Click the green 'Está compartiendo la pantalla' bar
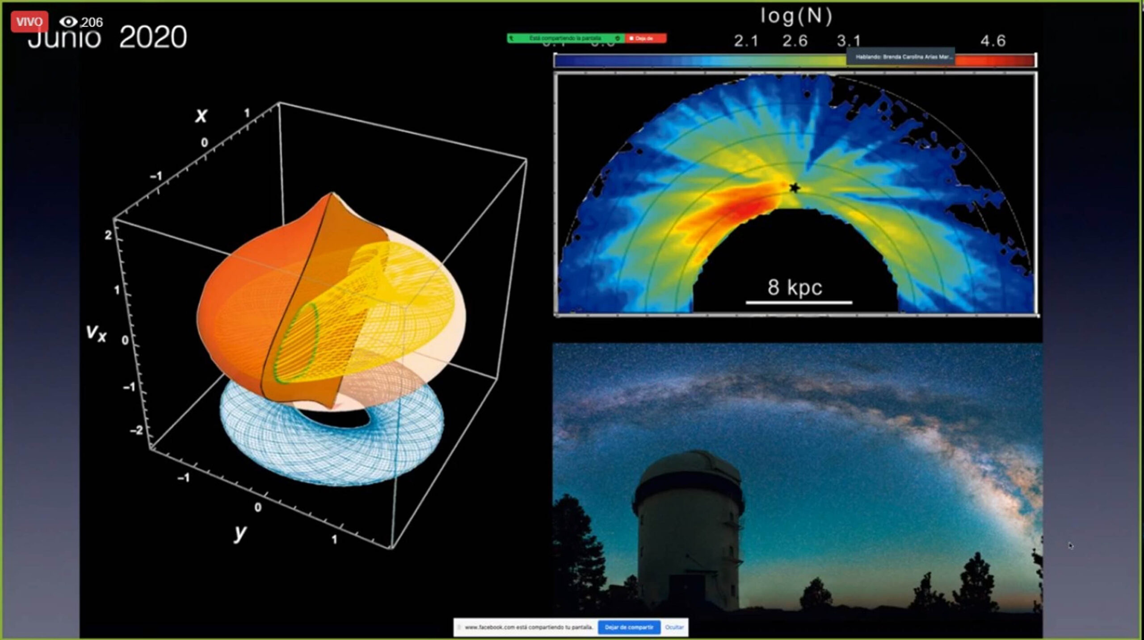 (x=565, y=38)
